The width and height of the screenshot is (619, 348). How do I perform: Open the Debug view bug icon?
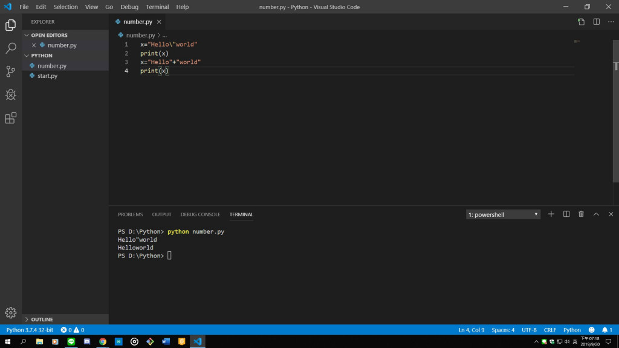coord(11,95)
